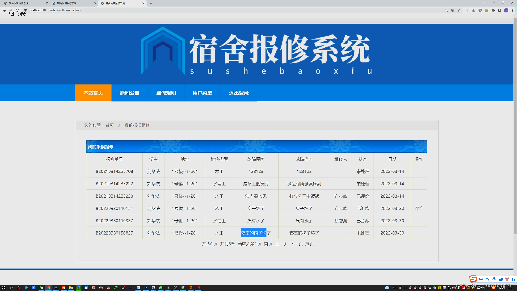This screenshot has width=517, height=291.
Task: Click 退出登录 to log out
Action: [x=239, y=93]
